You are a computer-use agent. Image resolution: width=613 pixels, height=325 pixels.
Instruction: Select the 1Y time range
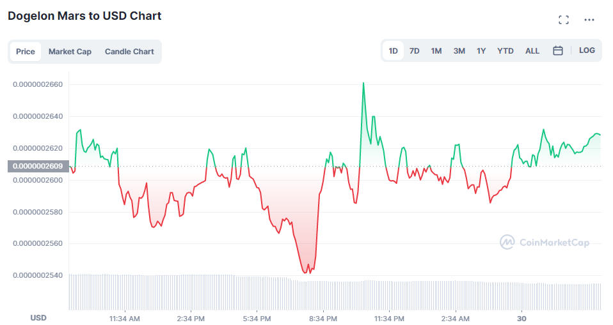tap(481, 50)
